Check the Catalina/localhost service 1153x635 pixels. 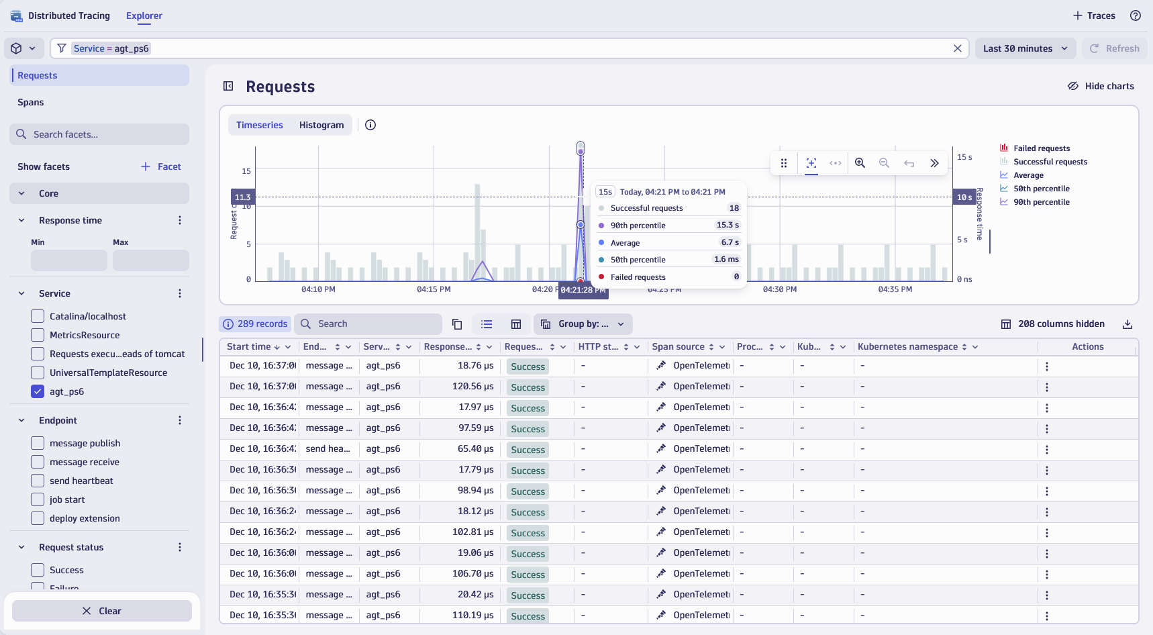point(38,316)
